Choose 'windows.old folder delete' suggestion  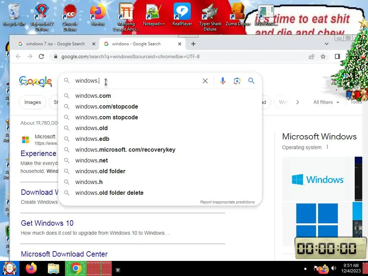160,193
